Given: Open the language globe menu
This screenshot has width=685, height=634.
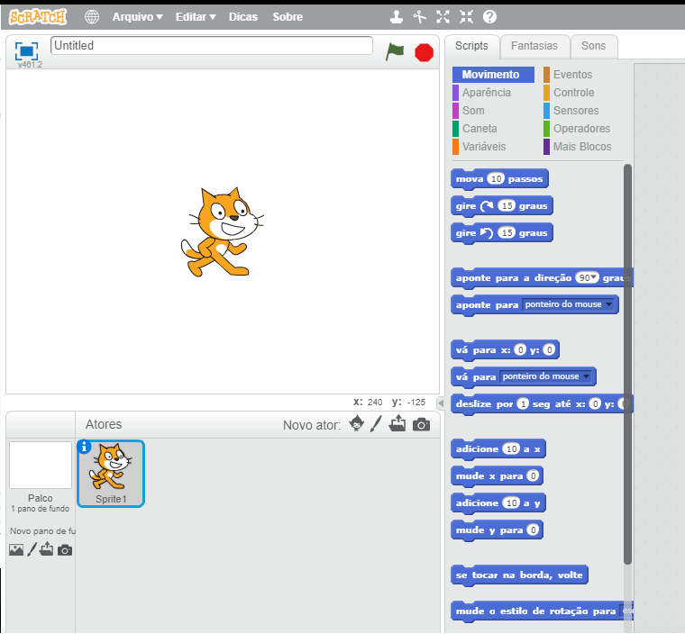Looking at the screenshot, I should (92, 17).
